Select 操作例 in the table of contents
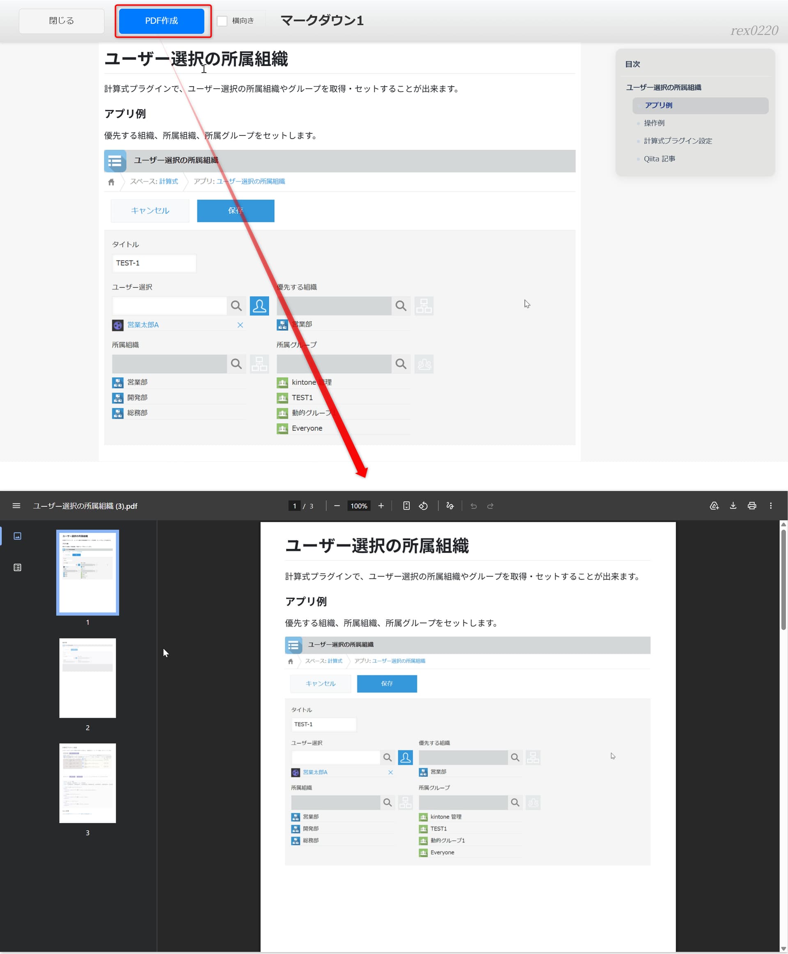This screenshot has height=954, width=788. click(x=654, y=123)
